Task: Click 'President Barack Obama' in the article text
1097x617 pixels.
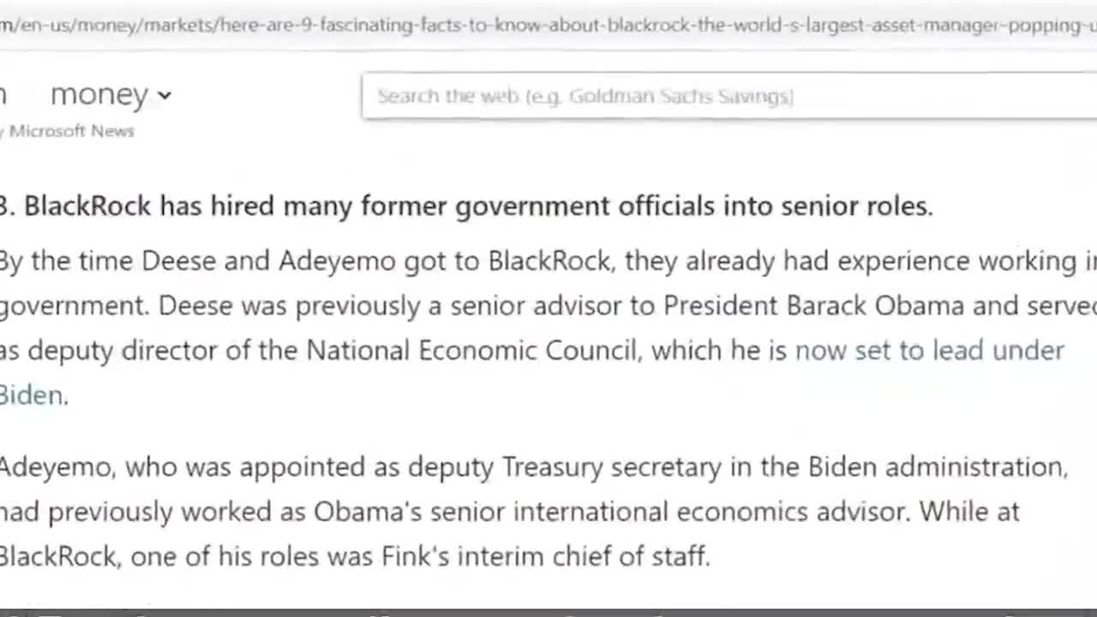Action: 813,305
